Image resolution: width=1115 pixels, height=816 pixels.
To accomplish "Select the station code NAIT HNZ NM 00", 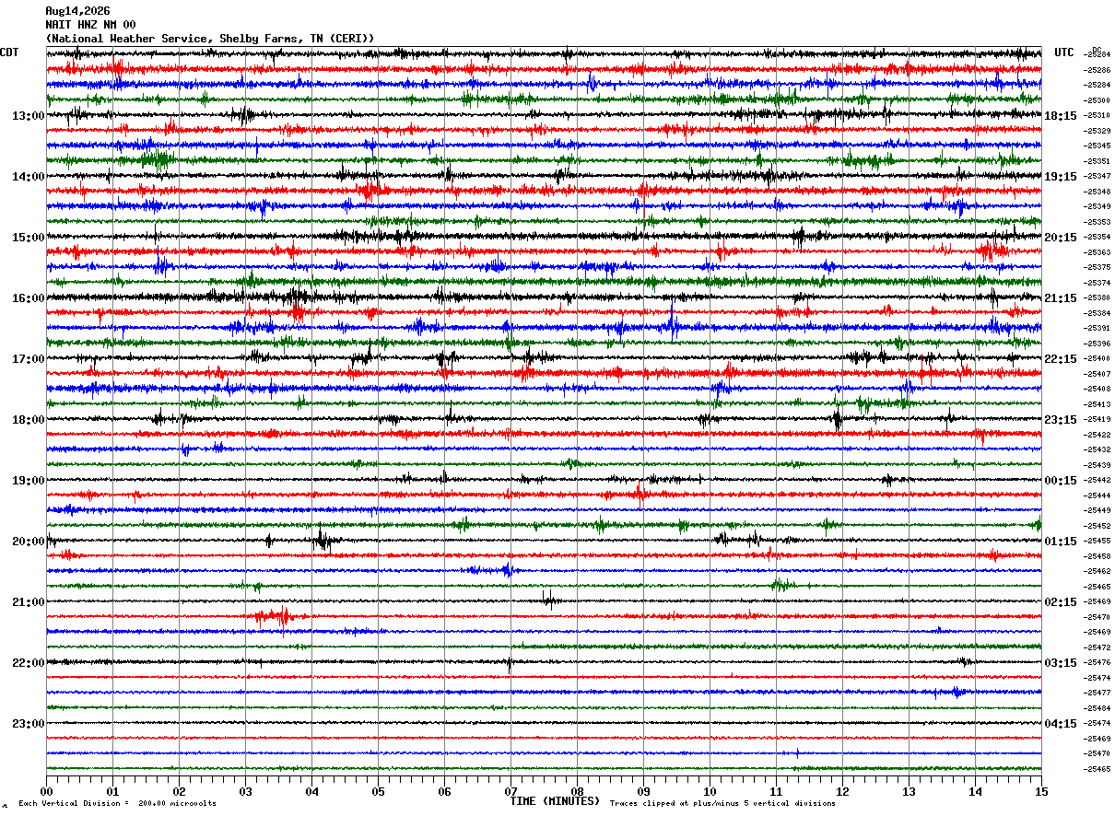I will (x=90, y=25).
